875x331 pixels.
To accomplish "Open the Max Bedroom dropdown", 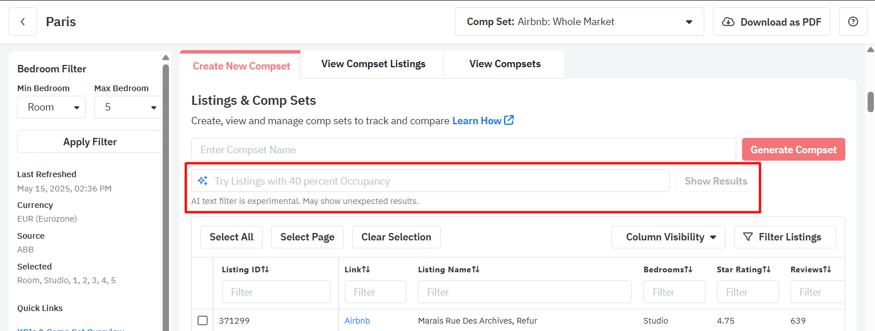I will tap(128, 107).
